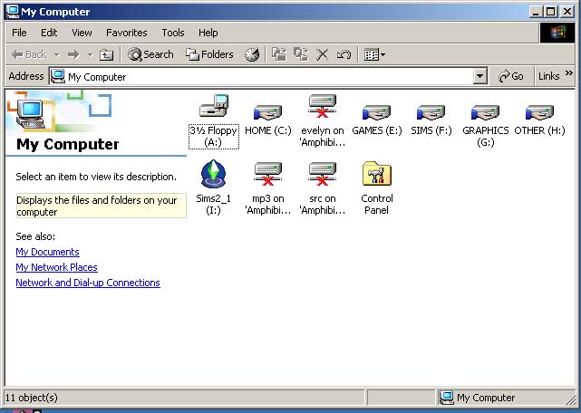The image size is (581, 413).
Task: Click the My Computer icon in Address bar
Action: pos(57,76)
